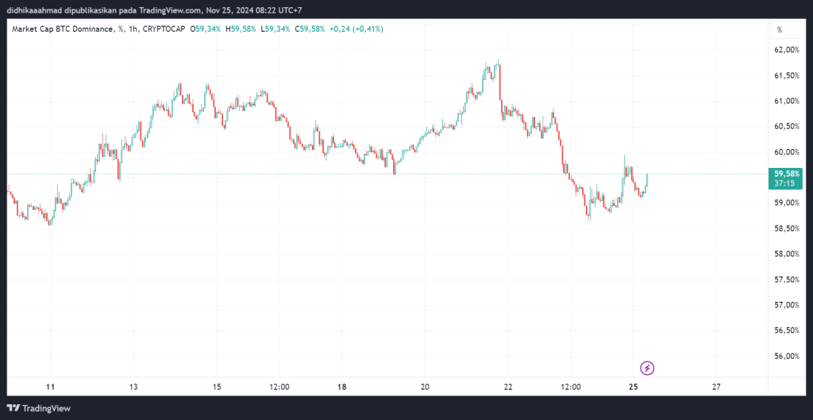Click the date label 13 on time axis
The image size is (813, 420).
pos(133,387)
